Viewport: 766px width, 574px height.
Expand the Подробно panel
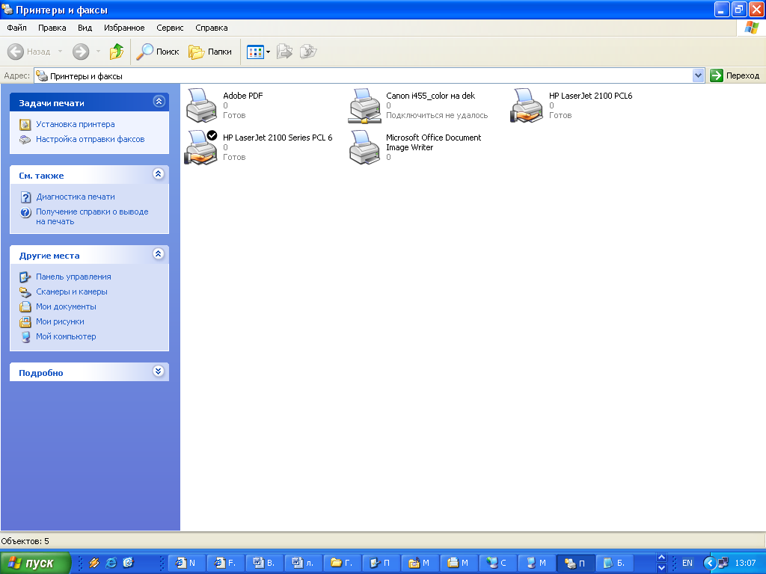(x=159, y=371)
